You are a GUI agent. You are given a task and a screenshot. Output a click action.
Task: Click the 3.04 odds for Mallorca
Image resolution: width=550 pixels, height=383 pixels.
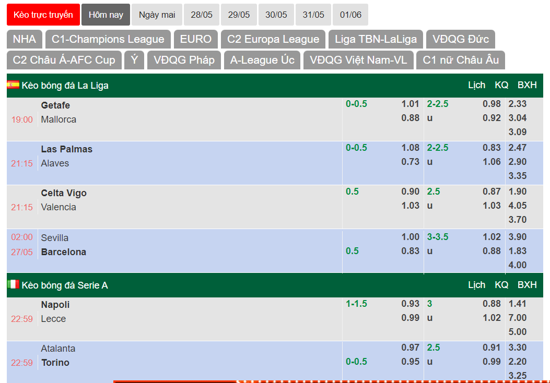[x=518, y=118]
